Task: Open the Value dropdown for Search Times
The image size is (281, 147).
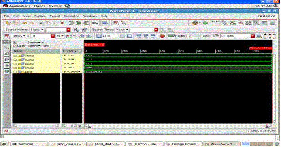Action: tap(122, 30)
